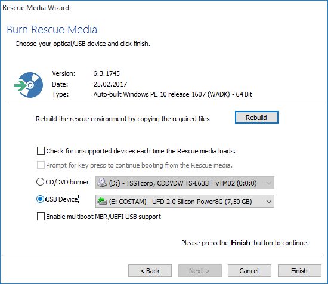Enable multiboot MBR/UEFI USB support
The width and height of the screenshot is (328, 284).
coord(41,216)
